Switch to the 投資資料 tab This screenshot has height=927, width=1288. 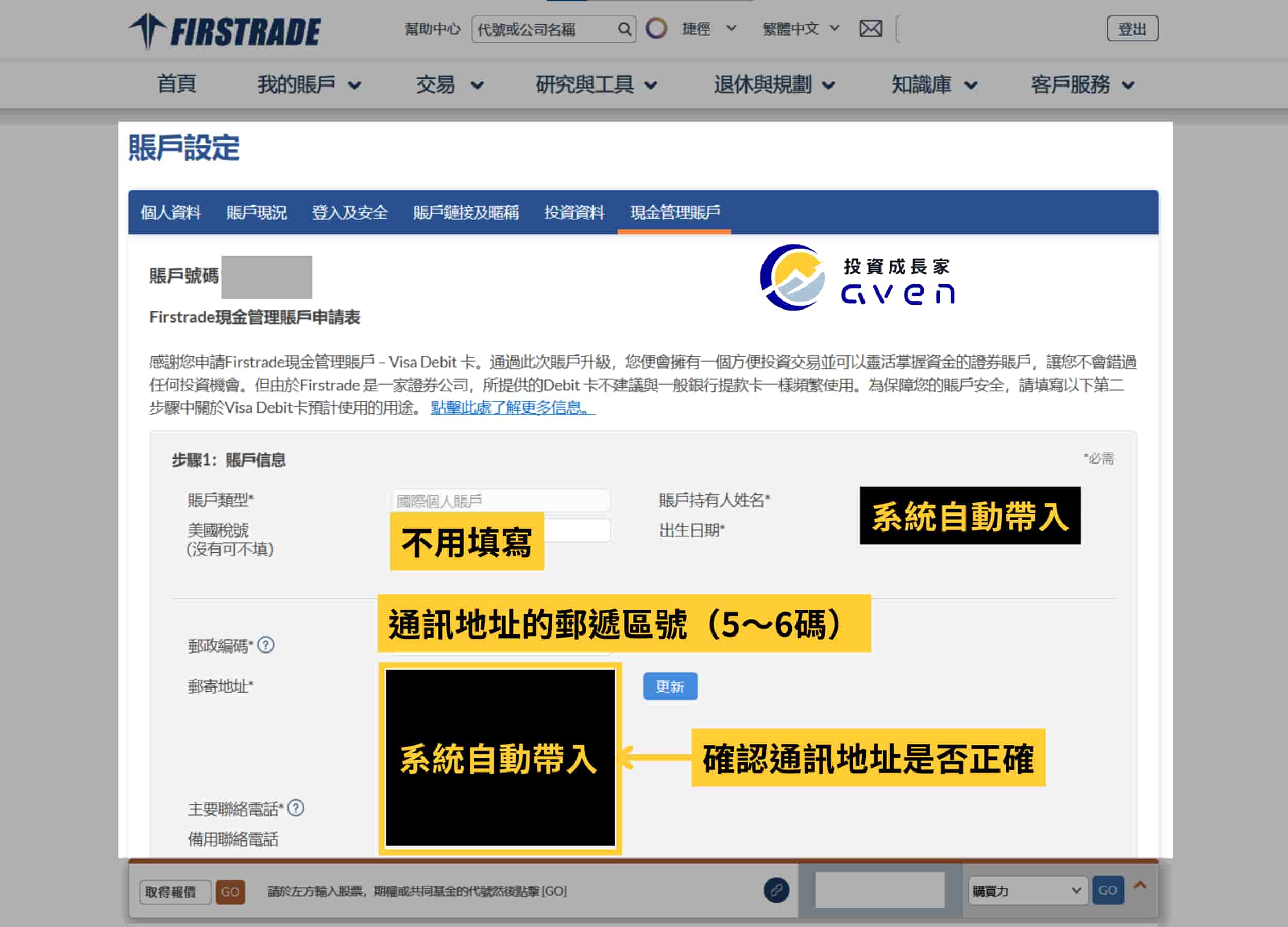[575, 212]
